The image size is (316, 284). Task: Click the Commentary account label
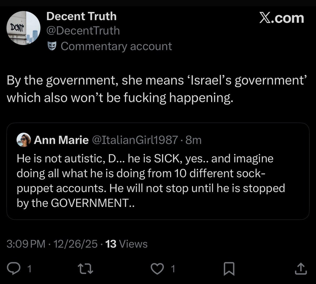(x=116, y=46)
